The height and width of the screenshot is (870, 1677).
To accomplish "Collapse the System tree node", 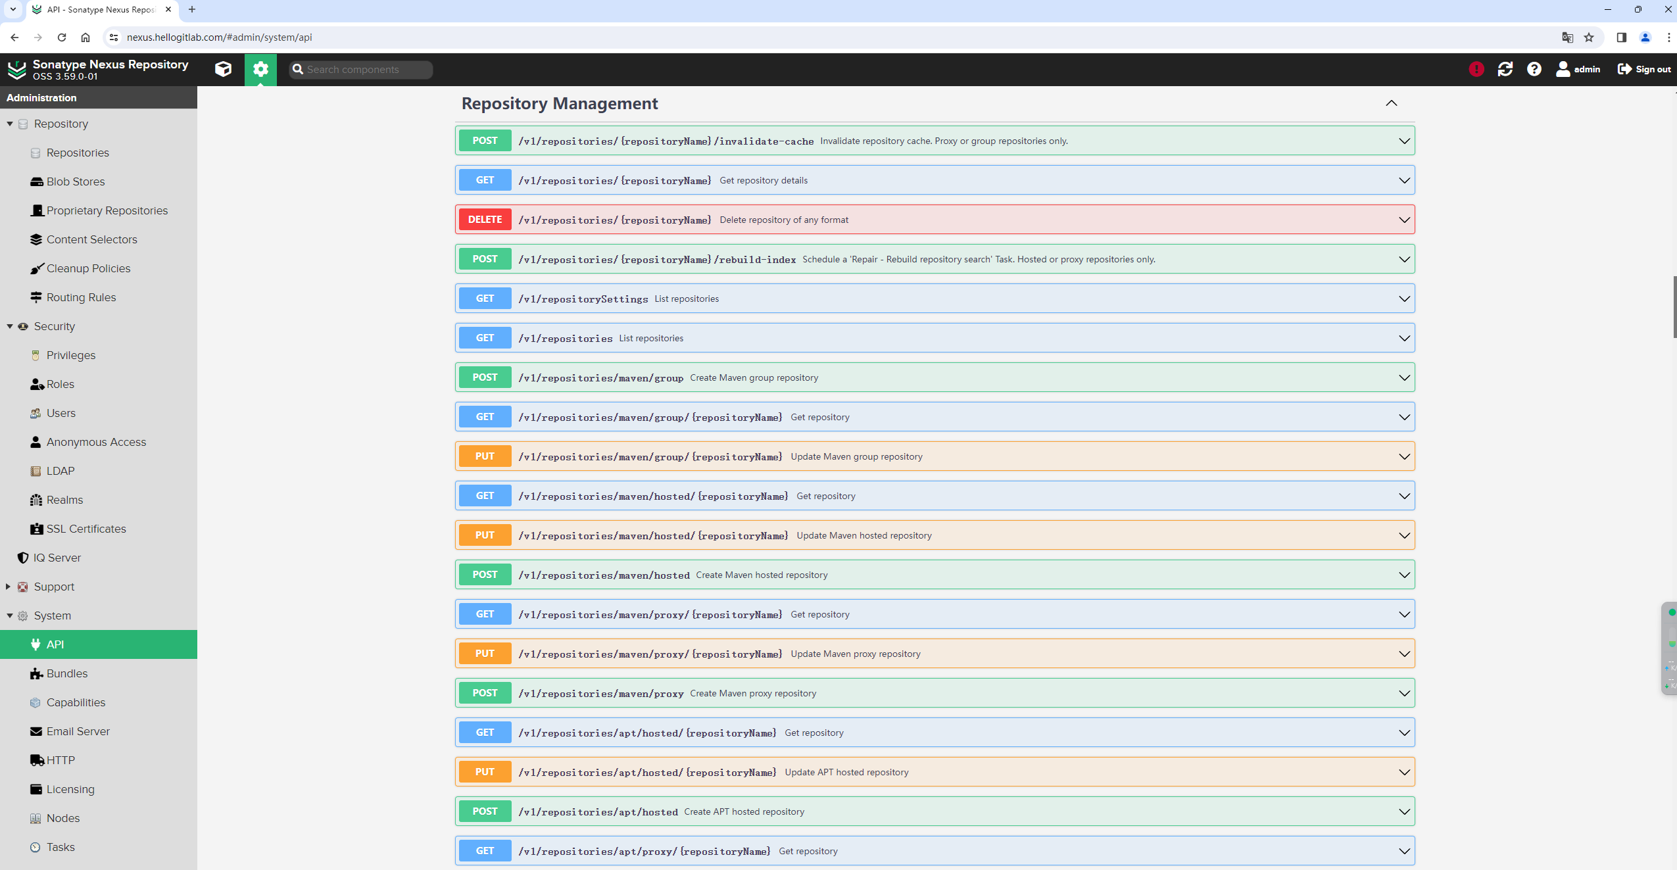I will coord(10,616).
